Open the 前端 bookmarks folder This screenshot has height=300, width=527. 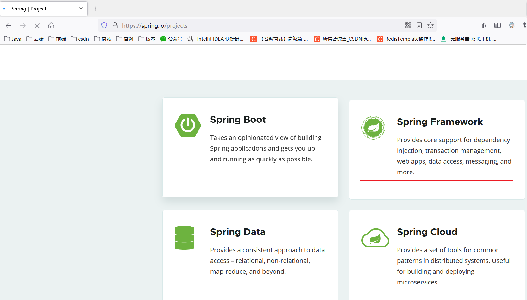point(57,39)
